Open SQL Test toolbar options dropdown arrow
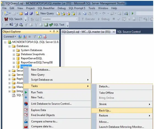The image size is (154, 129). click(67, 26)
